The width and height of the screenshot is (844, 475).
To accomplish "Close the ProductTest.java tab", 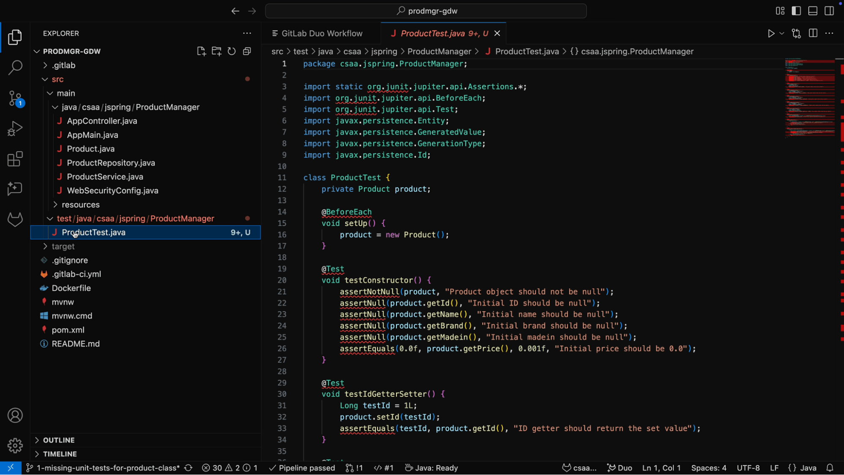I will 497,33.
